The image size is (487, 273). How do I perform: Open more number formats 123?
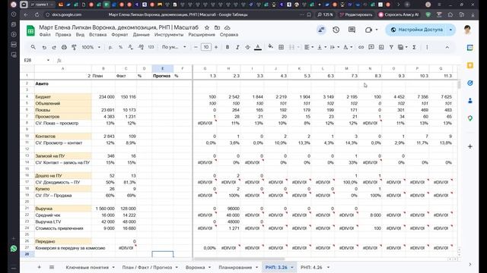pos(151,47)
